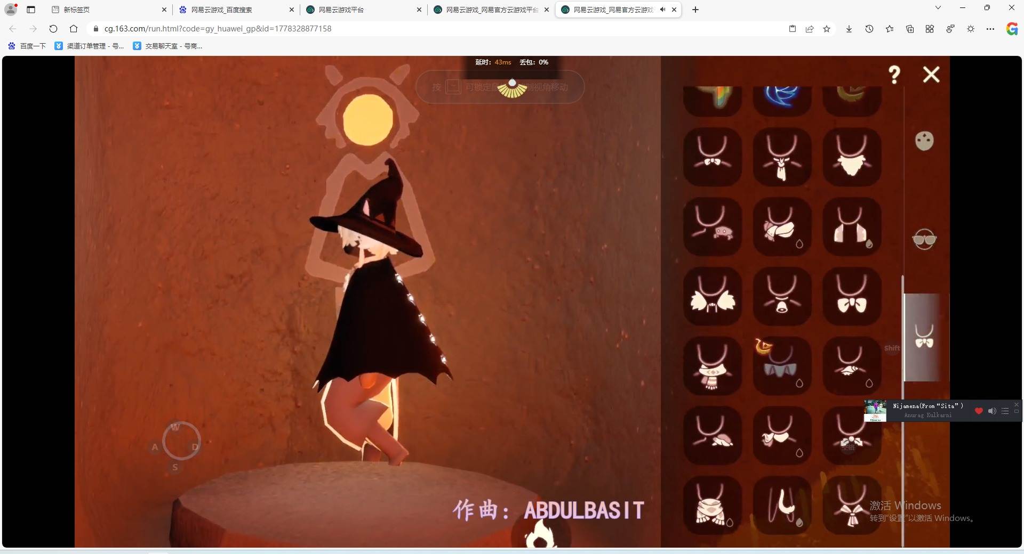Open a new browser tab
Image resolution: width=1024 pixels, height=554 pixels.
pos(695,10)
